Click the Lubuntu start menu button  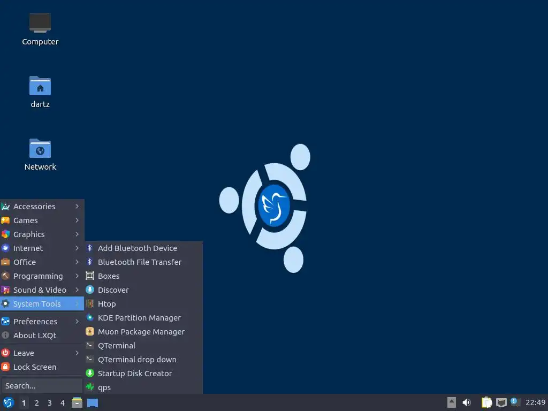(9, 402)
